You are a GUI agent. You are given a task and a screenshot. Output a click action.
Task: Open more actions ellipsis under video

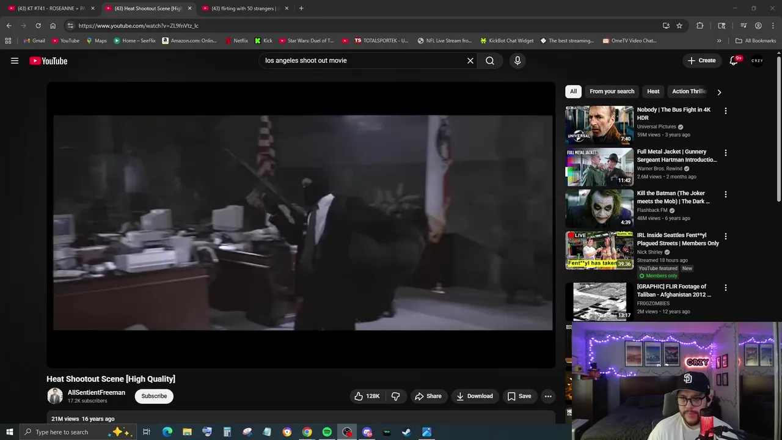coord(548,396)
